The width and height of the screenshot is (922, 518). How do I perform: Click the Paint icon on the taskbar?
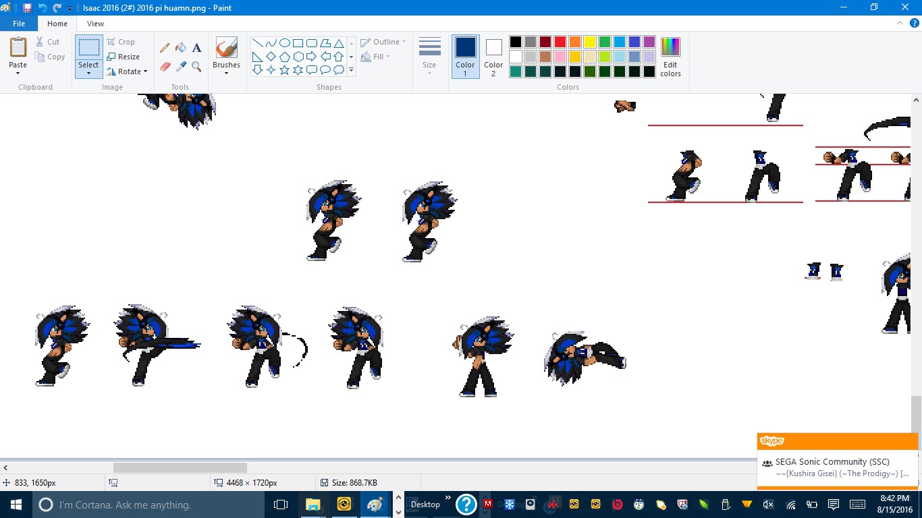tap(375, 505)
